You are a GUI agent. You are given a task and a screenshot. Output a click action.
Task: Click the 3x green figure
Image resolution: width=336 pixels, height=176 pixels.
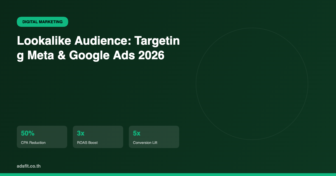coord(81,134)
